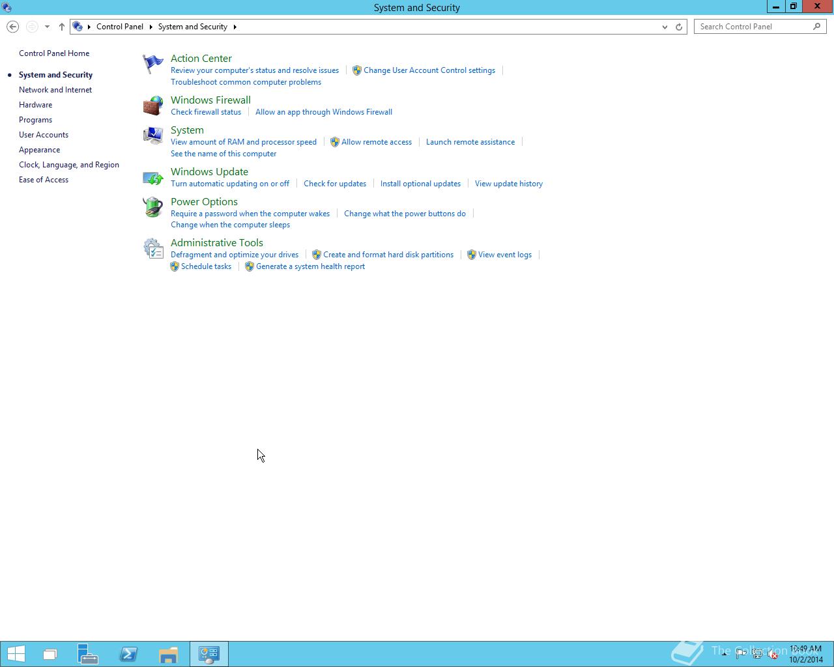Image resolution: width=834 pixels, height=667 pixels.
Task: Click the Up to Control Panel arrow
Action: point(62,27)
